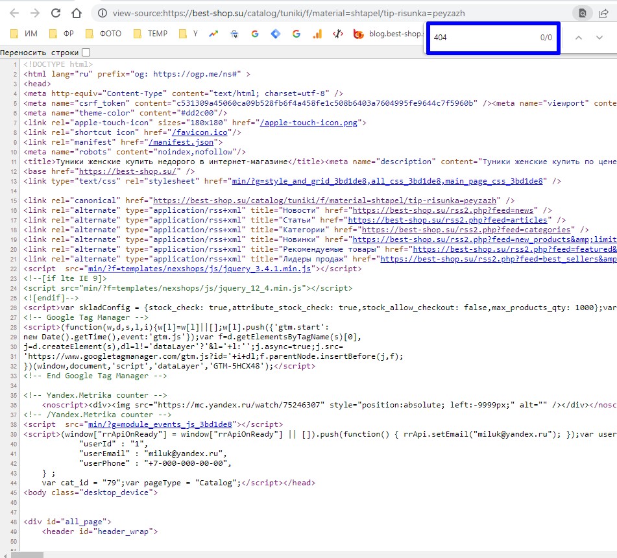Open the rss2.php?feed=best_sellers link
617x558 pixels.
tap(498, 259)
